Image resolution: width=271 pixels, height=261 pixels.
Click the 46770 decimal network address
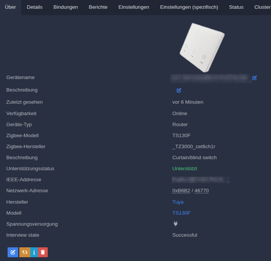202,191
